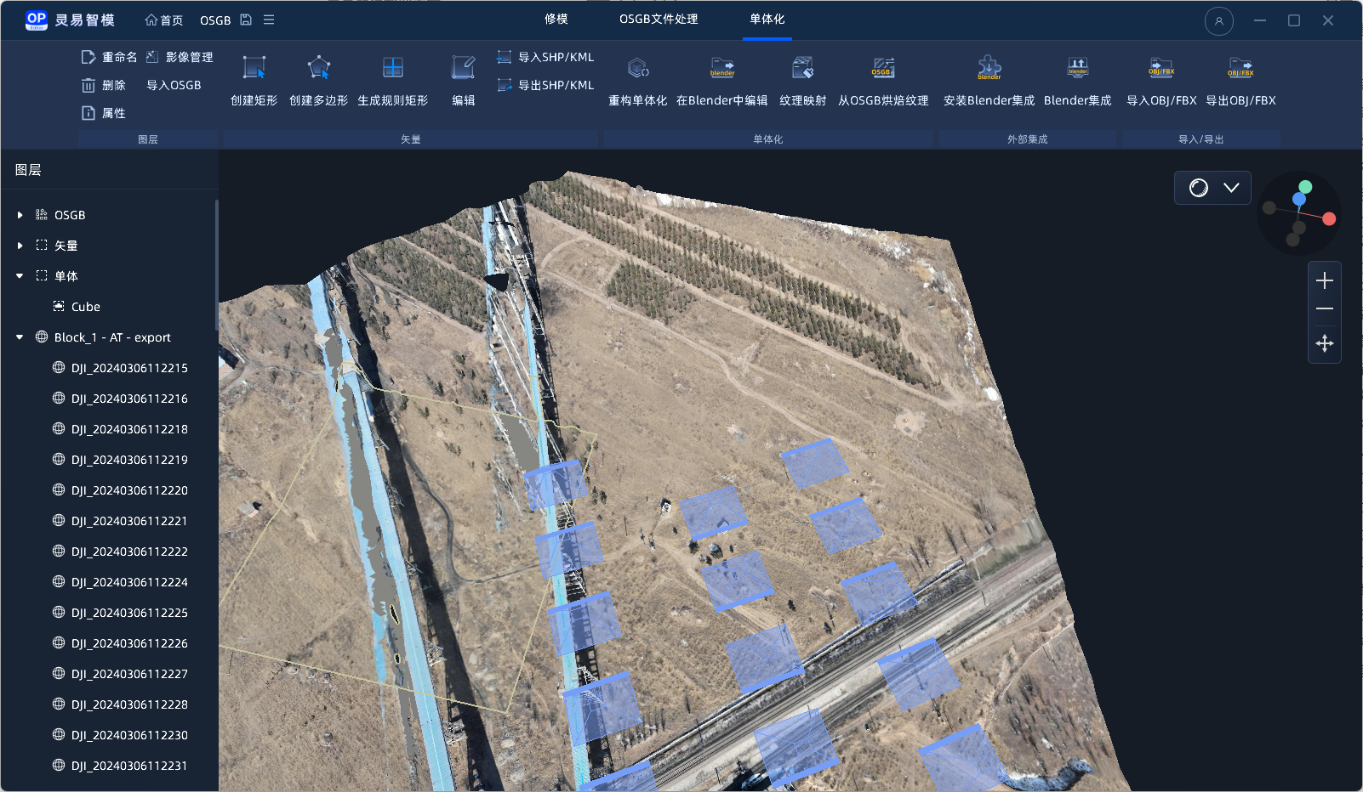Click the 重命名 rename button

(110, 57)
